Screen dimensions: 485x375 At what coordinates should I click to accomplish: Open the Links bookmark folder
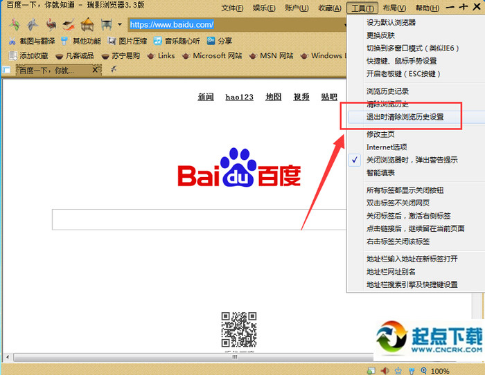tap(161, 55)
